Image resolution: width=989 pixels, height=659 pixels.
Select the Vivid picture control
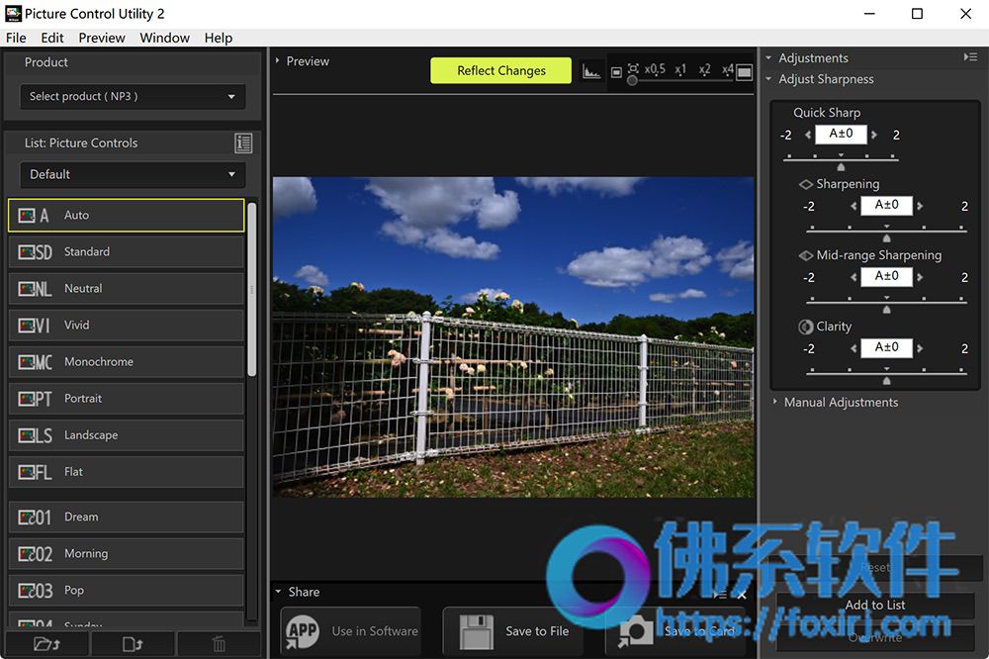click(x=127, y=326)
